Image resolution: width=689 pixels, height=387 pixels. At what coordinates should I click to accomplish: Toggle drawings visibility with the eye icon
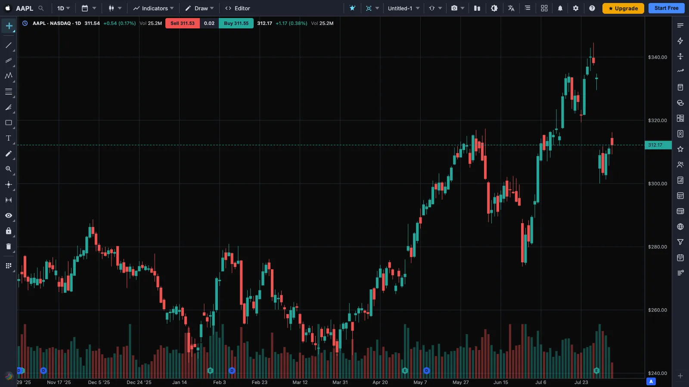(8, 215)
